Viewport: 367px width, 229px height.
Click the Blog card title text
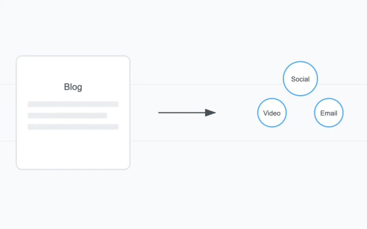pyautogui.click(x=73, y=87)
